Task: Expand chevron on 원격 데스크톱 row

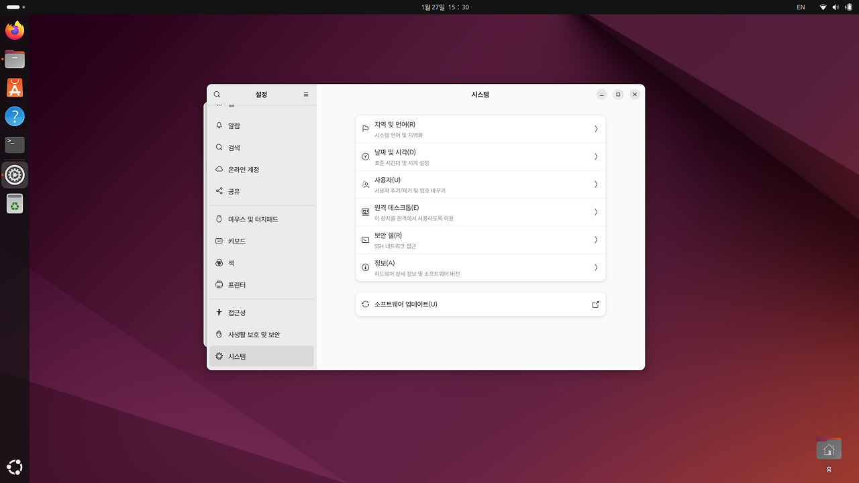Action: 596,212
